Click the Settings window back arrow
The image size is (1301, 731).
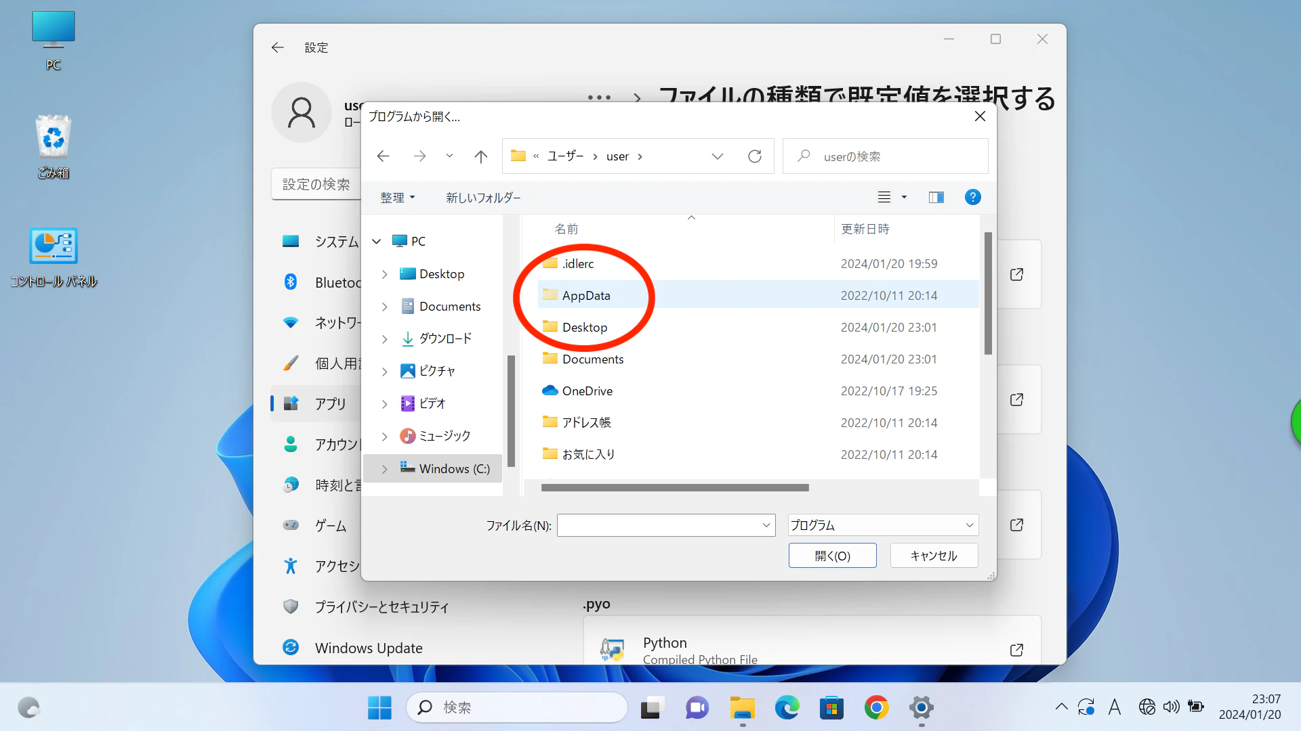(277, 47)
